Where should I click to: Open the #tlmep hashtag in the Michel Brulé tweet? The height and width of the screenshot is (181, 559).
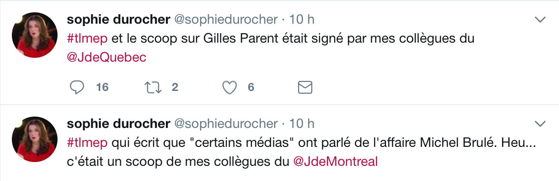point(87,143)
